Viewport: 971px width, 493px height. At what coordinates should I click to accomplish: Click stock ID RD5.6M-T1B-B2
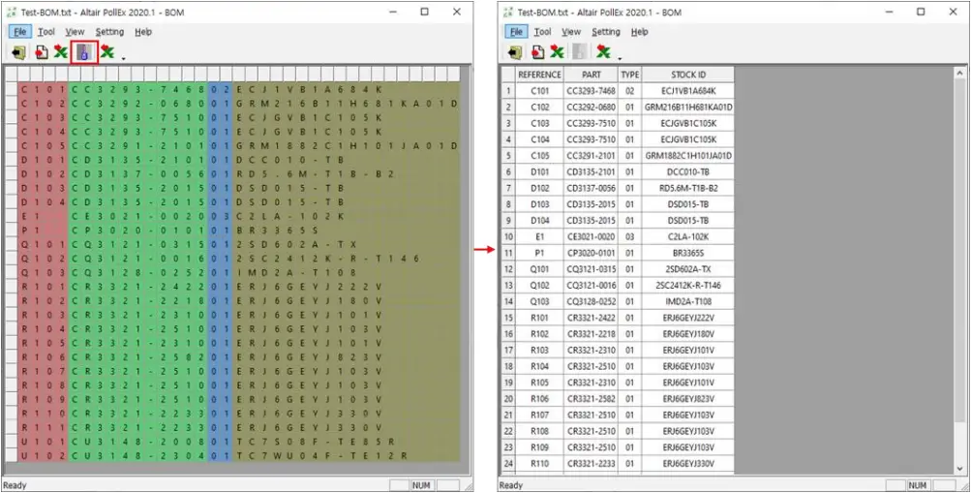[688, 188]
